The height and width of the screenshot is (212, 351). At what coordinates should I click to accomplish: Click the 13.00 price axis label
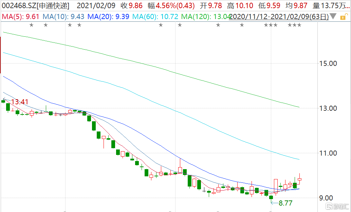(328, 108)
